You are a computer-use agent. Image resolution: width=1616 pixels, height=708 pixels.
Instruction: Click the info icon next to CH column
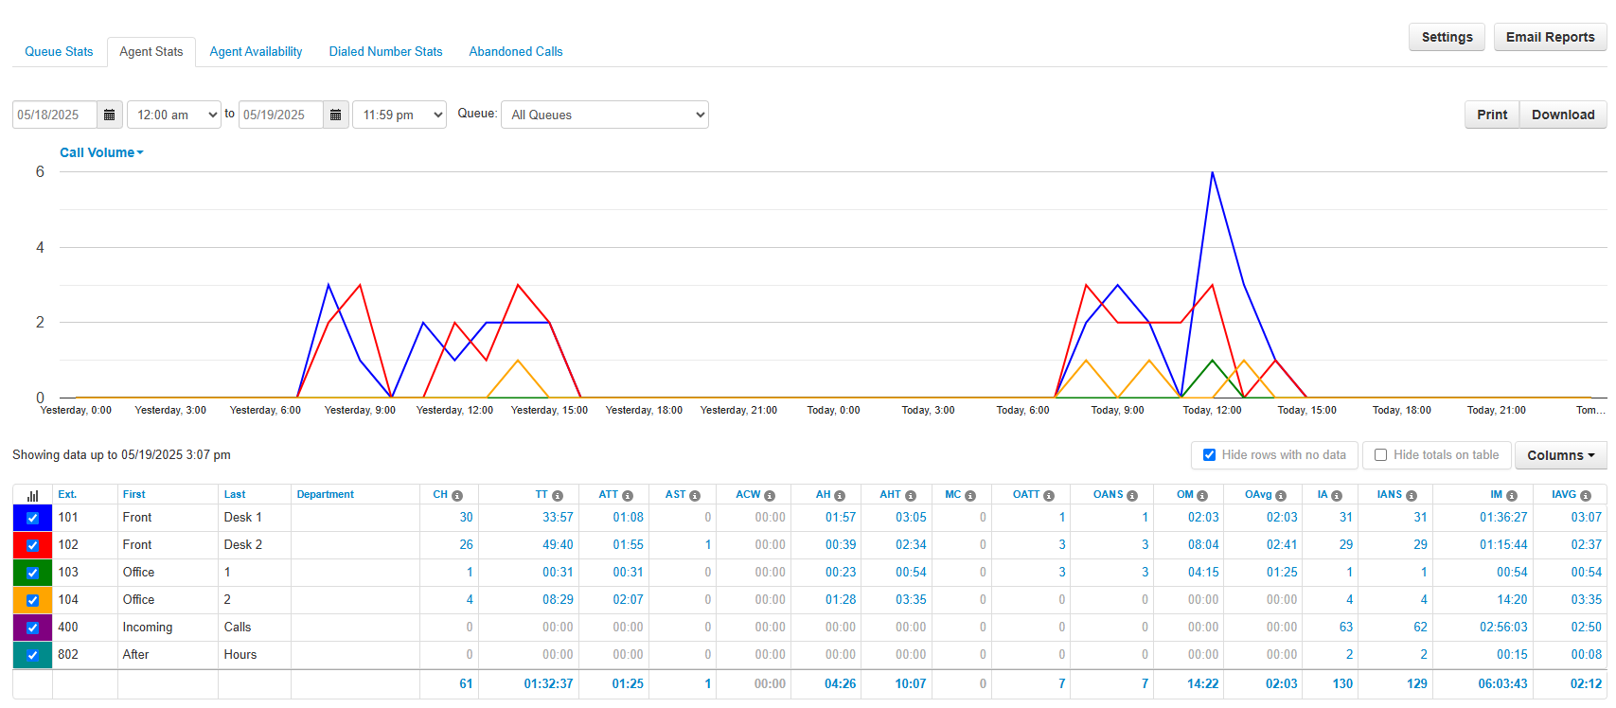(457, 496)
